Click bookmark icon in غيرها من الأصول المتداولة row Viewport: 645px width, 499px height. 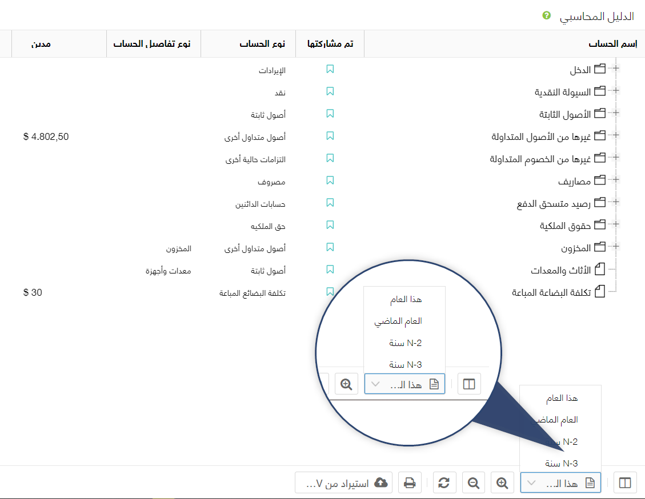(330, 136)
